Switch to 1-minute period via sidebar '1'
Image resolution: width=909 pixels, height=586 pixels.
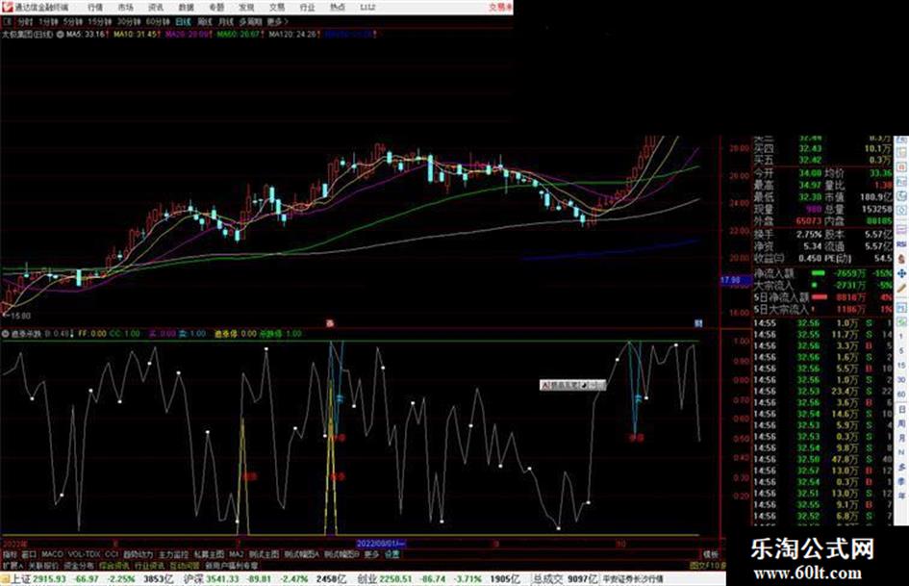pos(901,337)
